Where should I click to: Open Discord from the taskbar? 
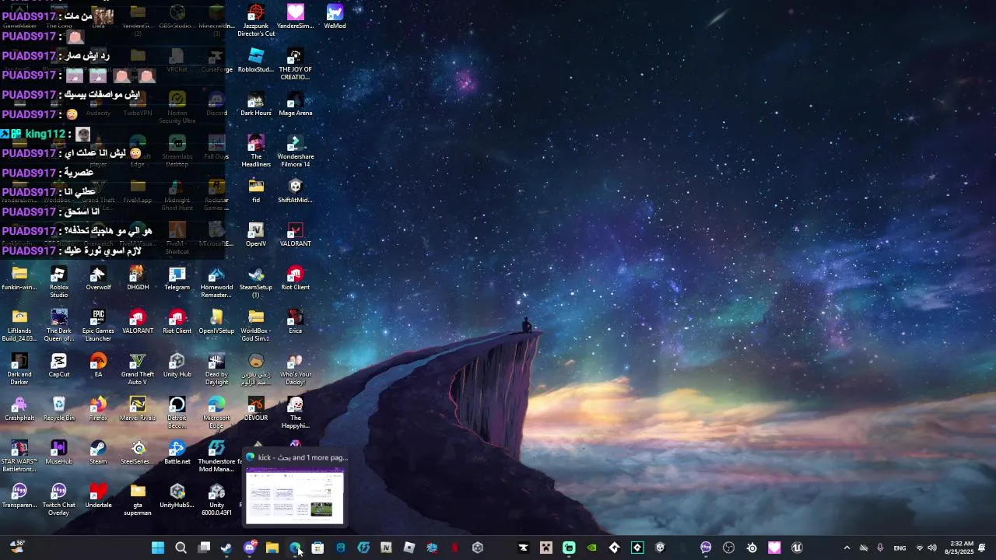point(250,548)
